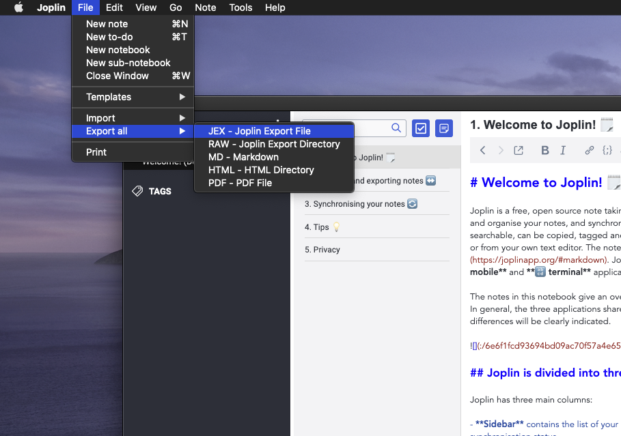This screenshot has height=436, width=621.
Task: Insert hyperlink using the link icon
Action: coord(589,150)
